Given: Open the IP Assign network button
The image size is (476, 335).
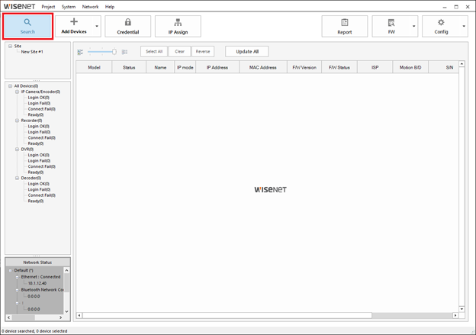Looking at the screenshot, I should click(x=178, y=27).
